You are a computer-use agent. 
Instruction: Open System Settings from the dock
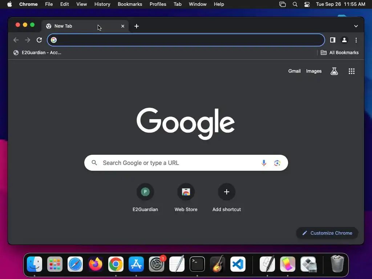pyautogui.click(x=157, y=264)
